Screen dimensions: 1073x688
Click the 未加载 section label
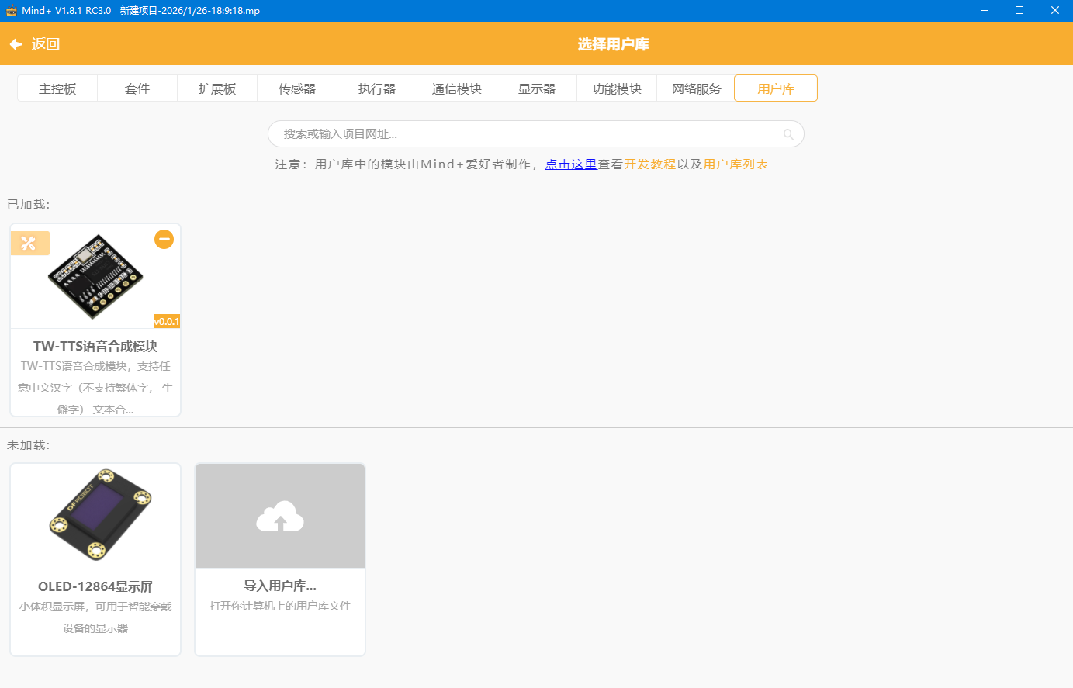tap(28, 445)
